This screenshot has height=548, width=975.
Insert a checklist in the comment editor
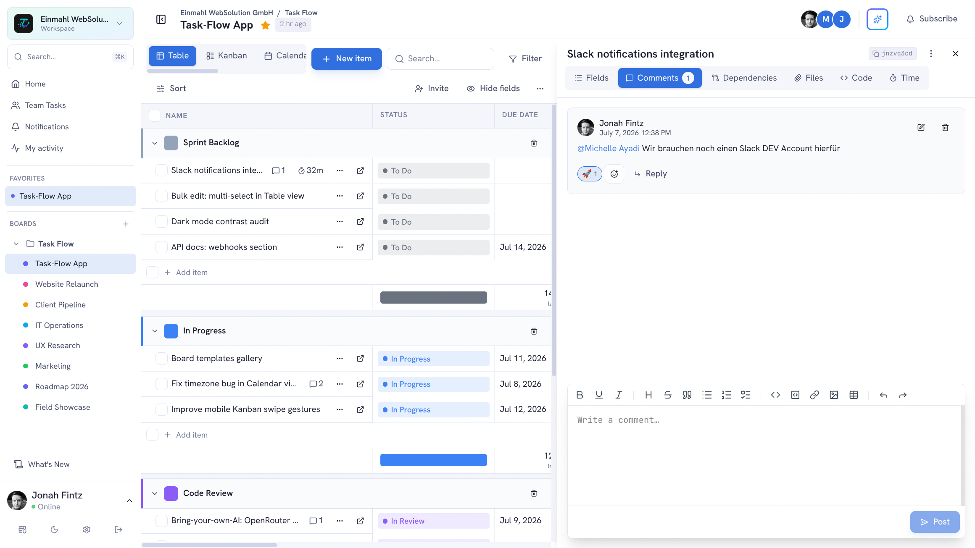[x=746, y=395]
